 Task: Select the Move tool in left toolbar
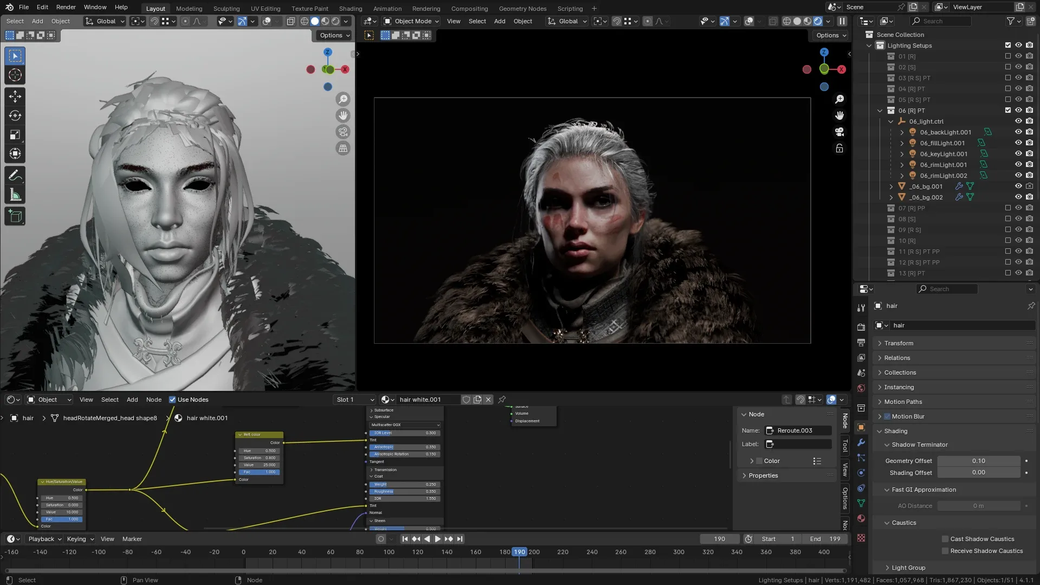[15, 97]
